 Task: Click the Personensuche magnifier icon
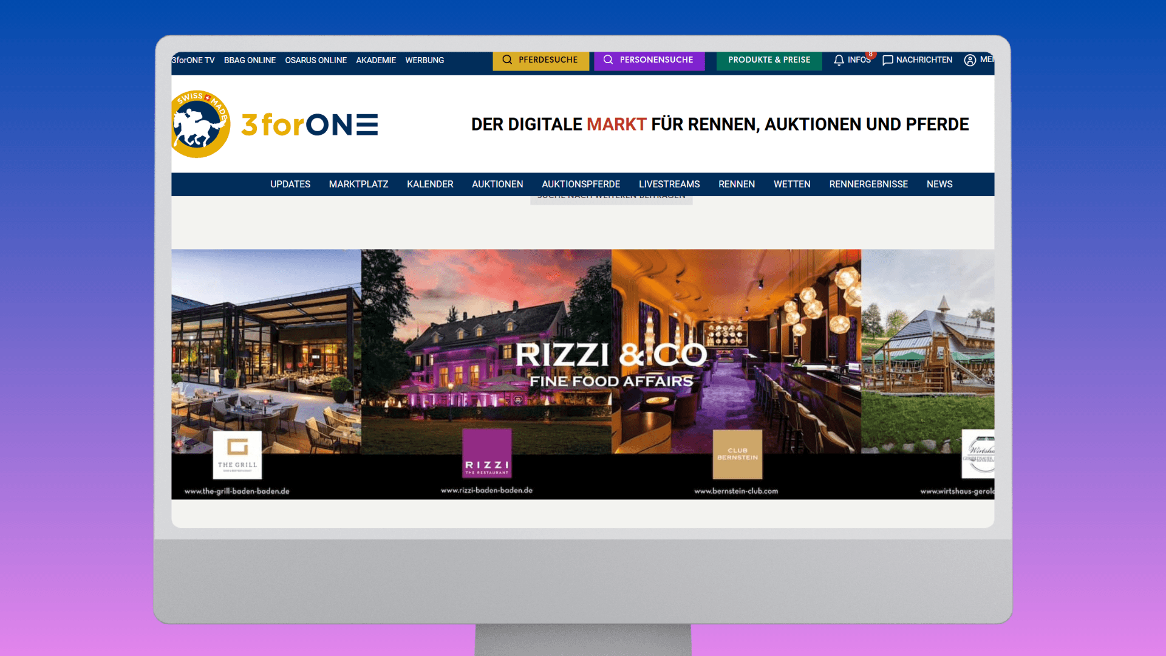coord(608,60)
